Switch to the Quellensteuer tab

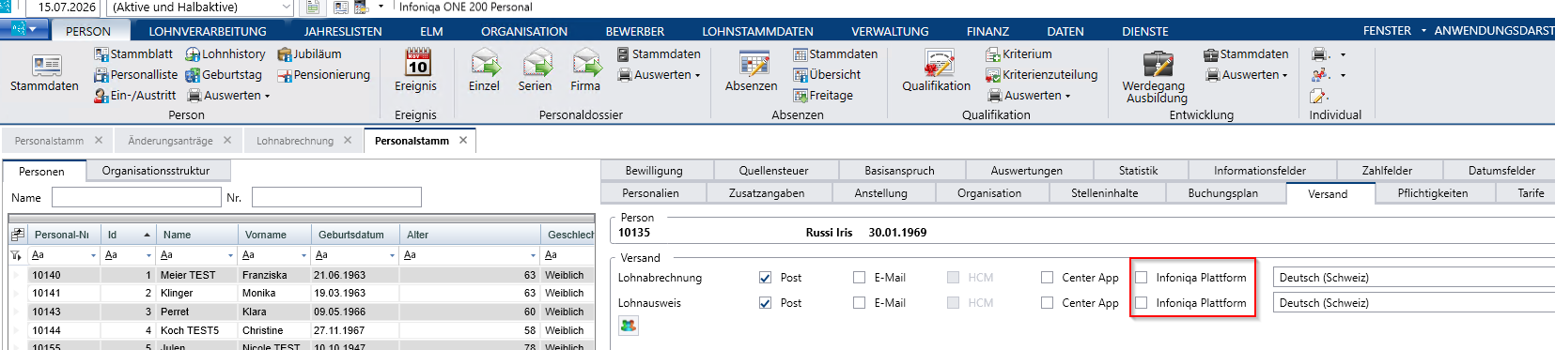point(773,171)
